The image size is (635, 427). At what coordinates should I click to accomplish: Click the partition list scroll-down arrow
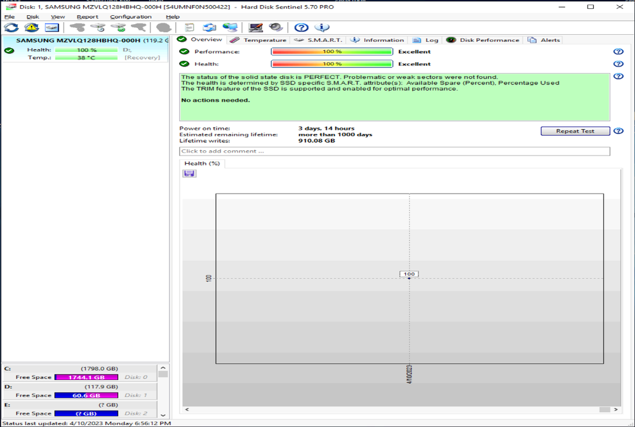(163, 416)
